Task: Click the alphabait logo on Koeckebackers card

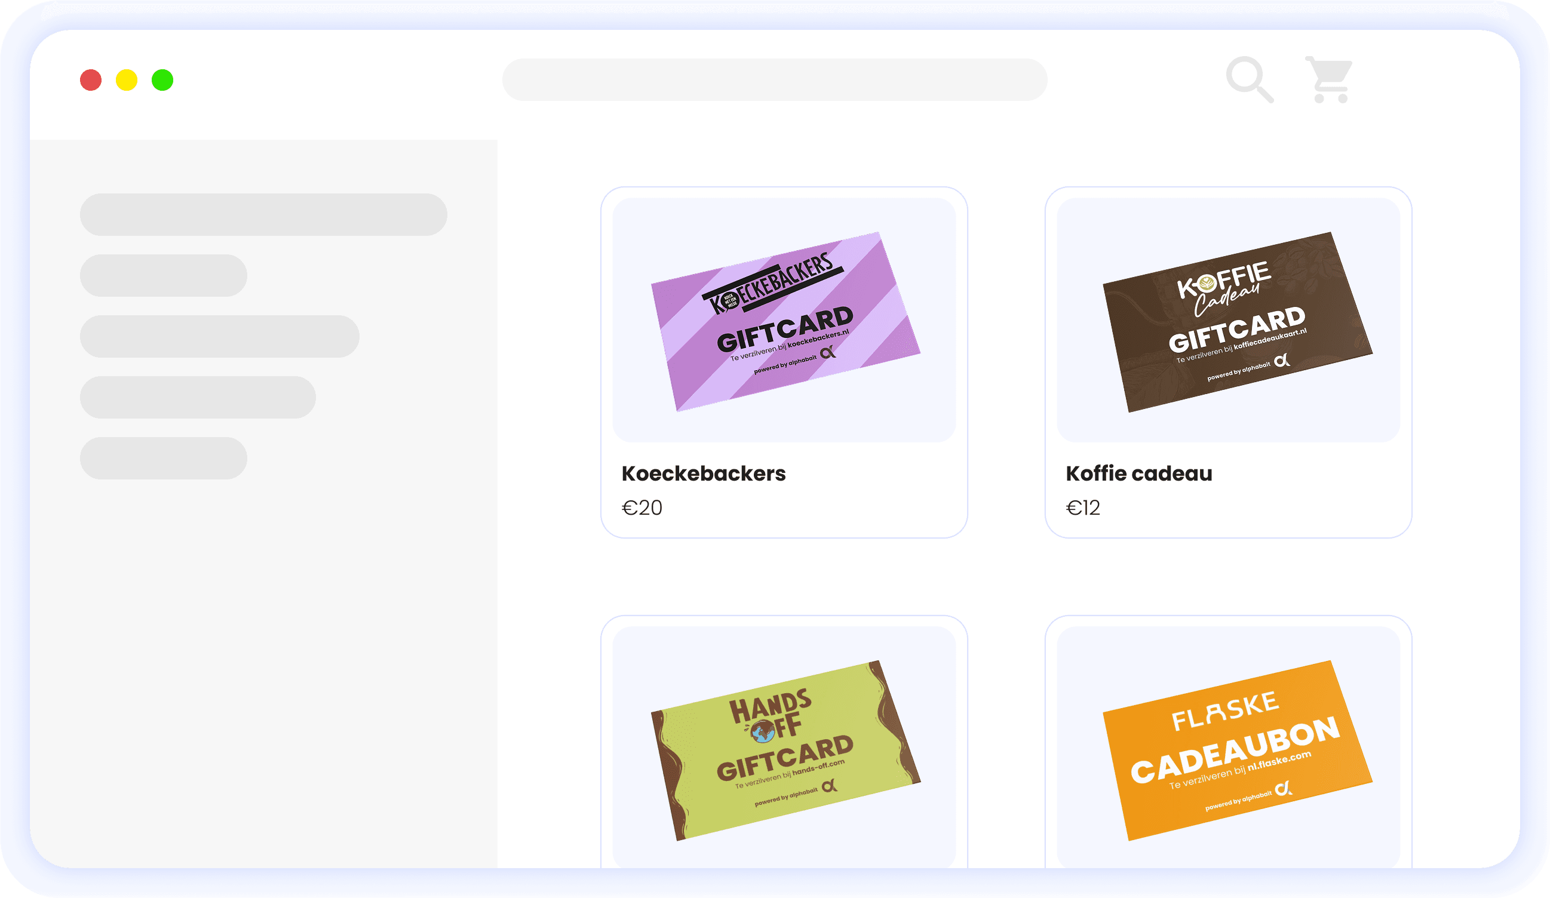Action: (x=828, y=352)
